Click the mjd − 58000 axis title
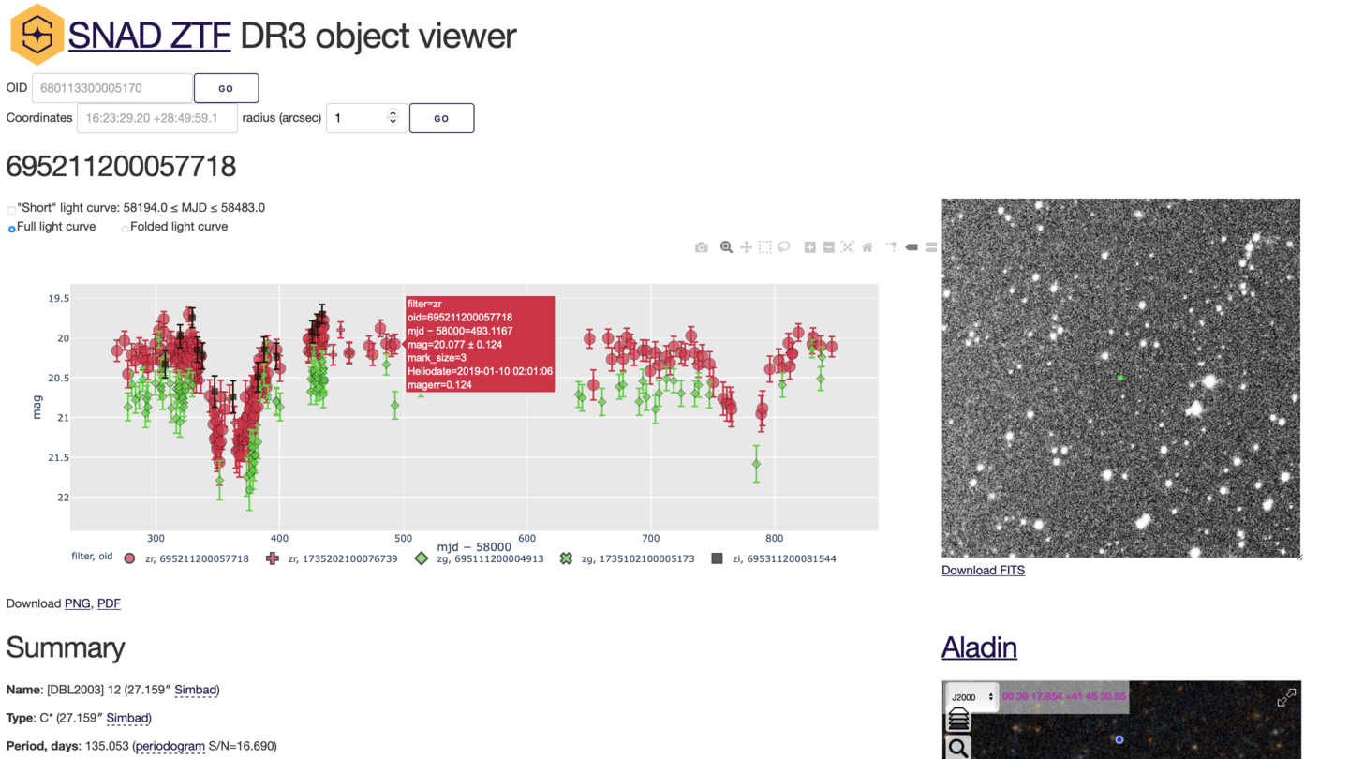The width and height of the screenshot is (1349, 759). [474, 546]
